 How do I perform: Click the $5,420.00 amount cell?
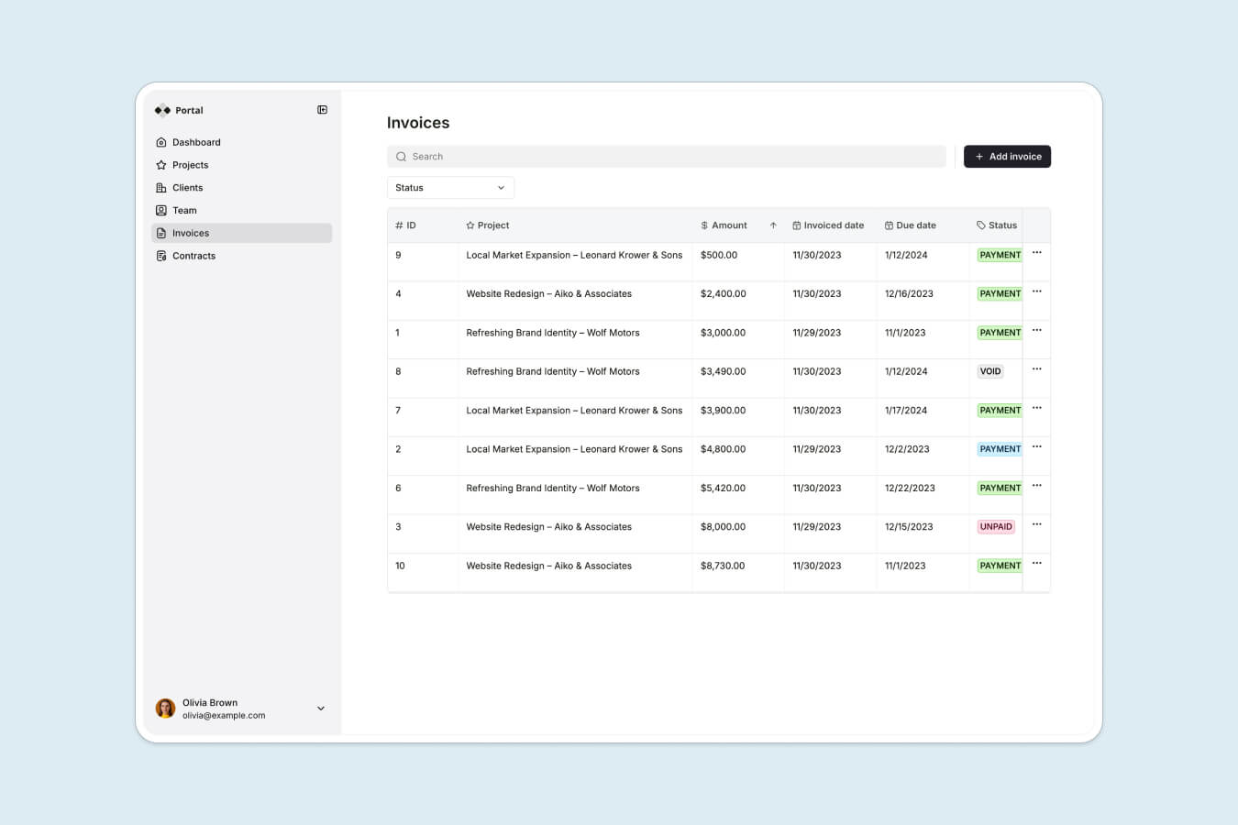click(724, 488)
